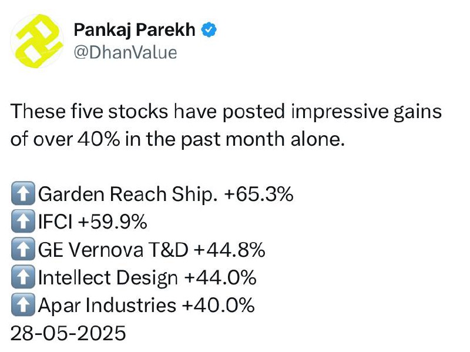Select the Garden Reach Ship. stock name
Image resolution: width=470 pixels, height=352 pixels.
(x=127, y=194)
